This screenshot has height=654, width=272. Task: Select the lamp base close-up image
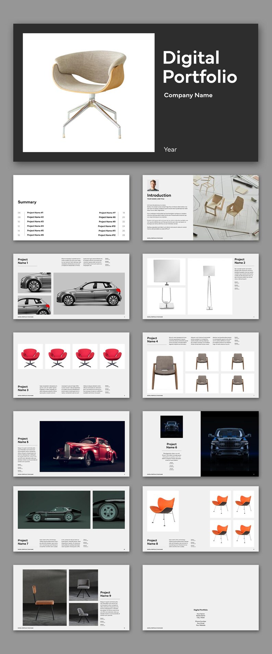pyautogui.click(x=166, y=301)
